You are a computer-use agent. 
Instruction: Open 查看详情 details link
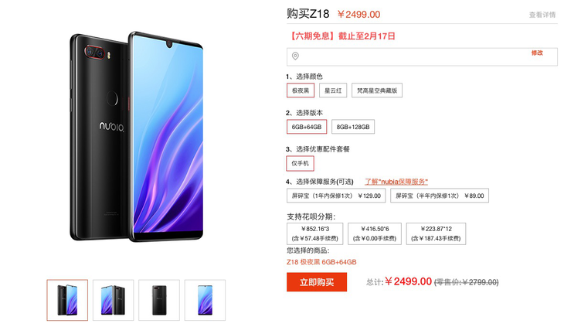[542, 15]
